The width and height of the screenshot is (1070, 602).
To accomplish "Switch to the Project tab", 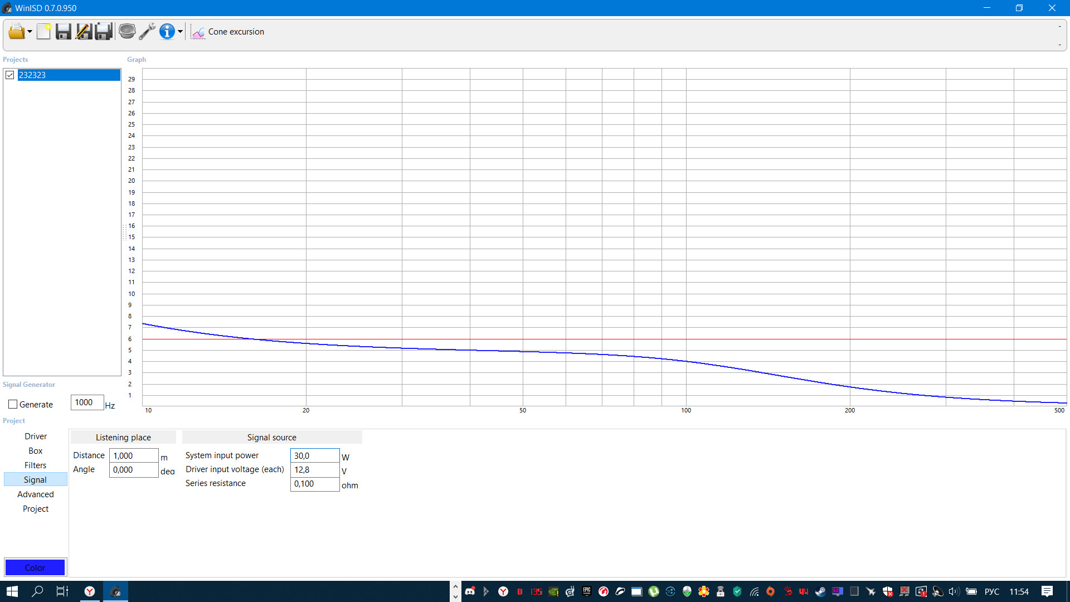I will 36,509.
